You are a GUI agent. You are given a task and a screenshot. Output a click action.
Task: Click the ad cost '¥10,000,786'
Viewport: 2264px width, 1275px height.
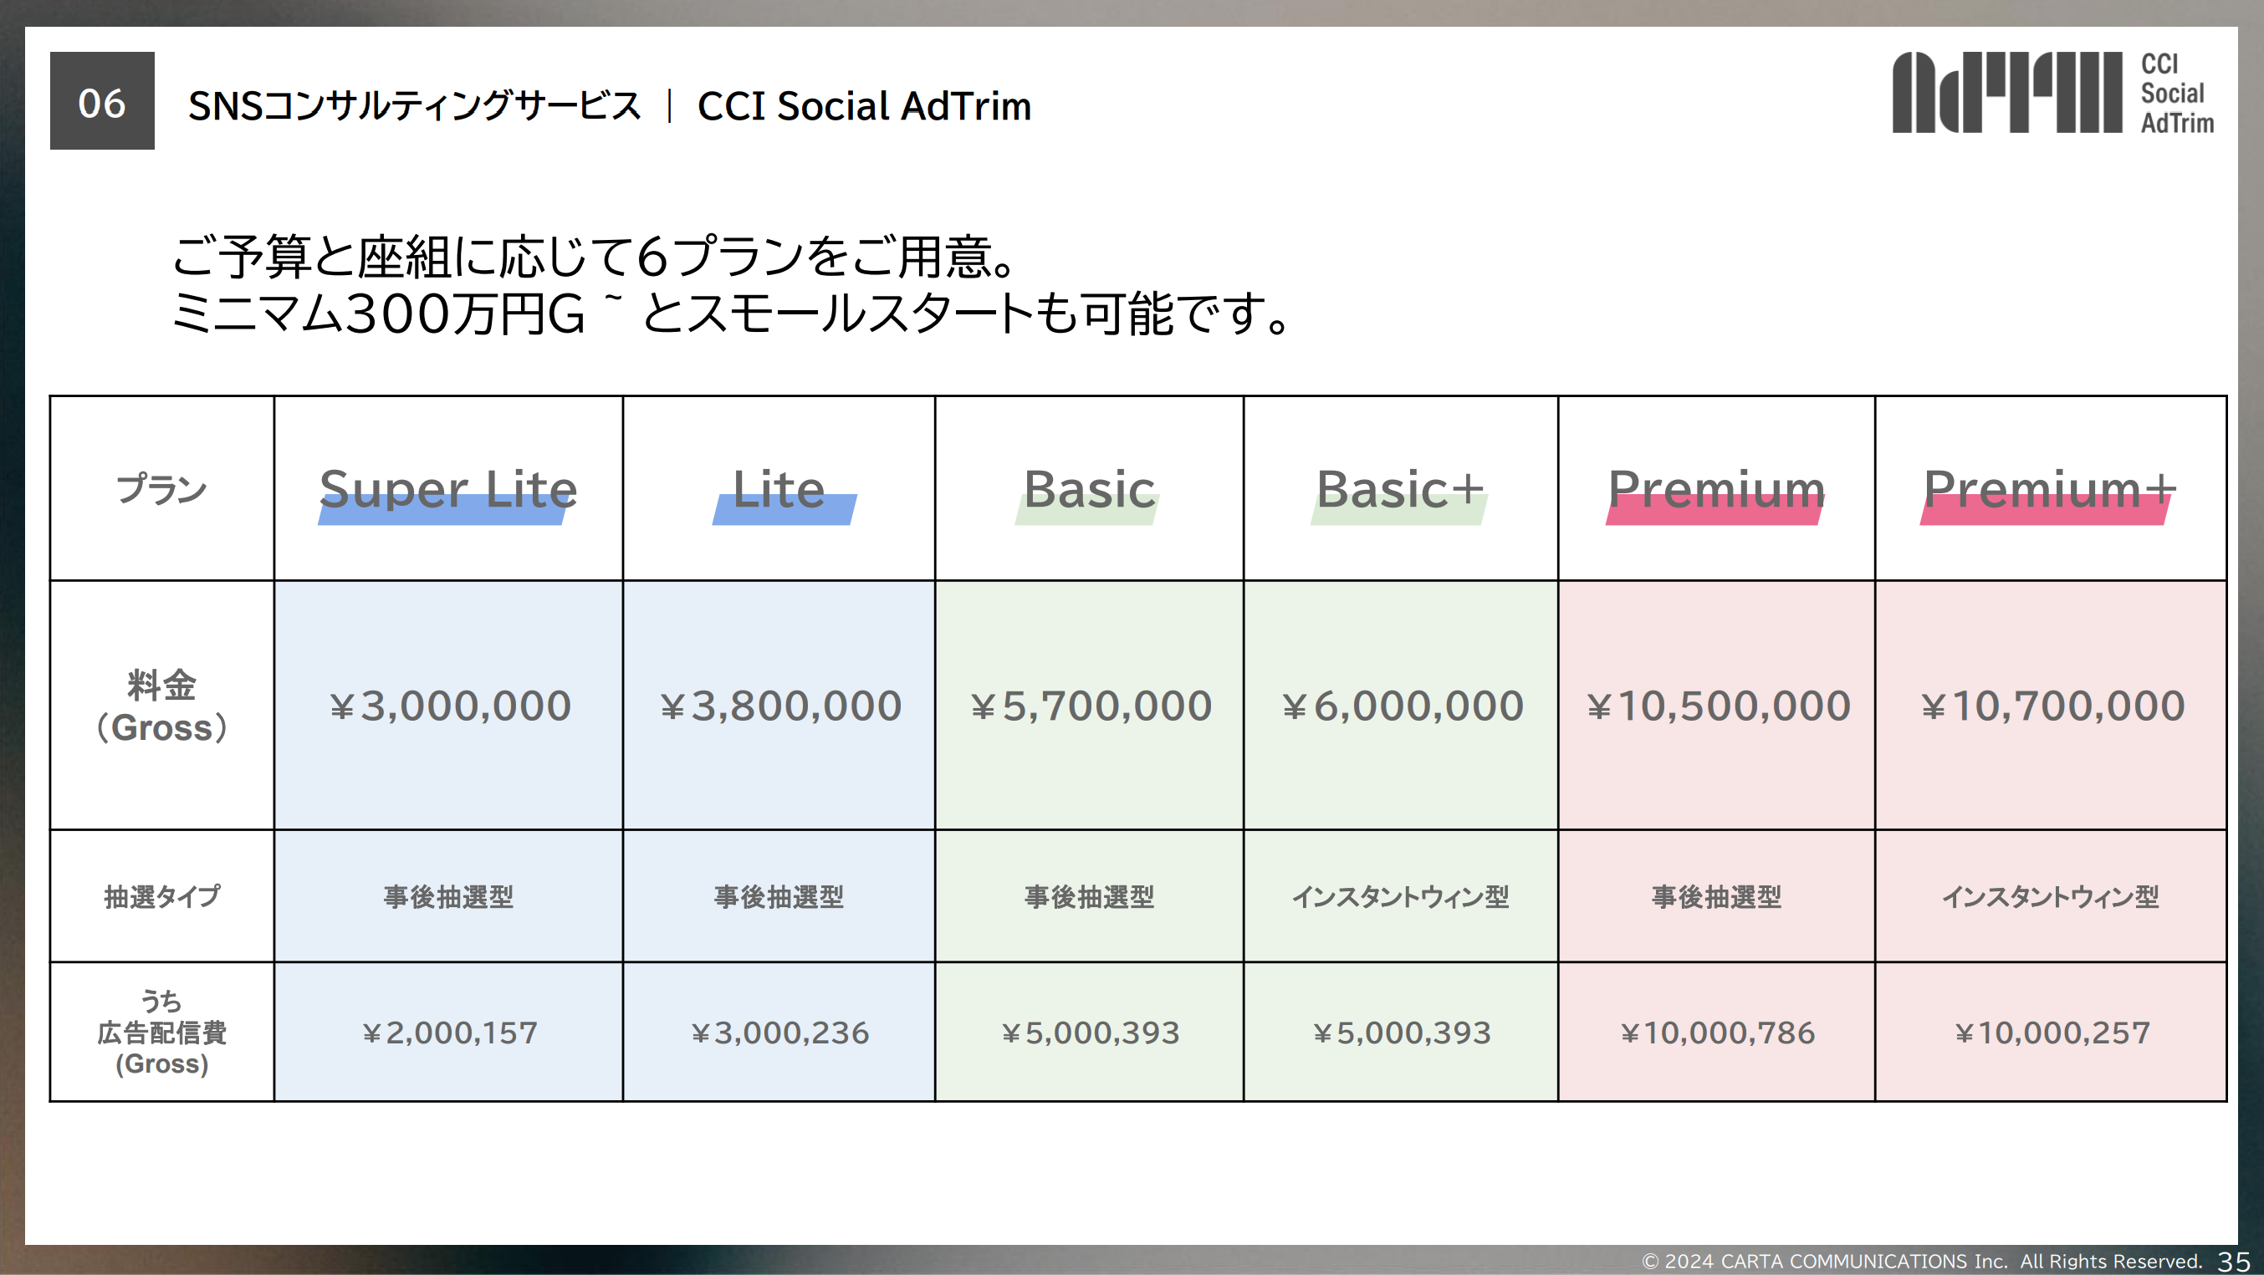(x=1717, y=1033)
